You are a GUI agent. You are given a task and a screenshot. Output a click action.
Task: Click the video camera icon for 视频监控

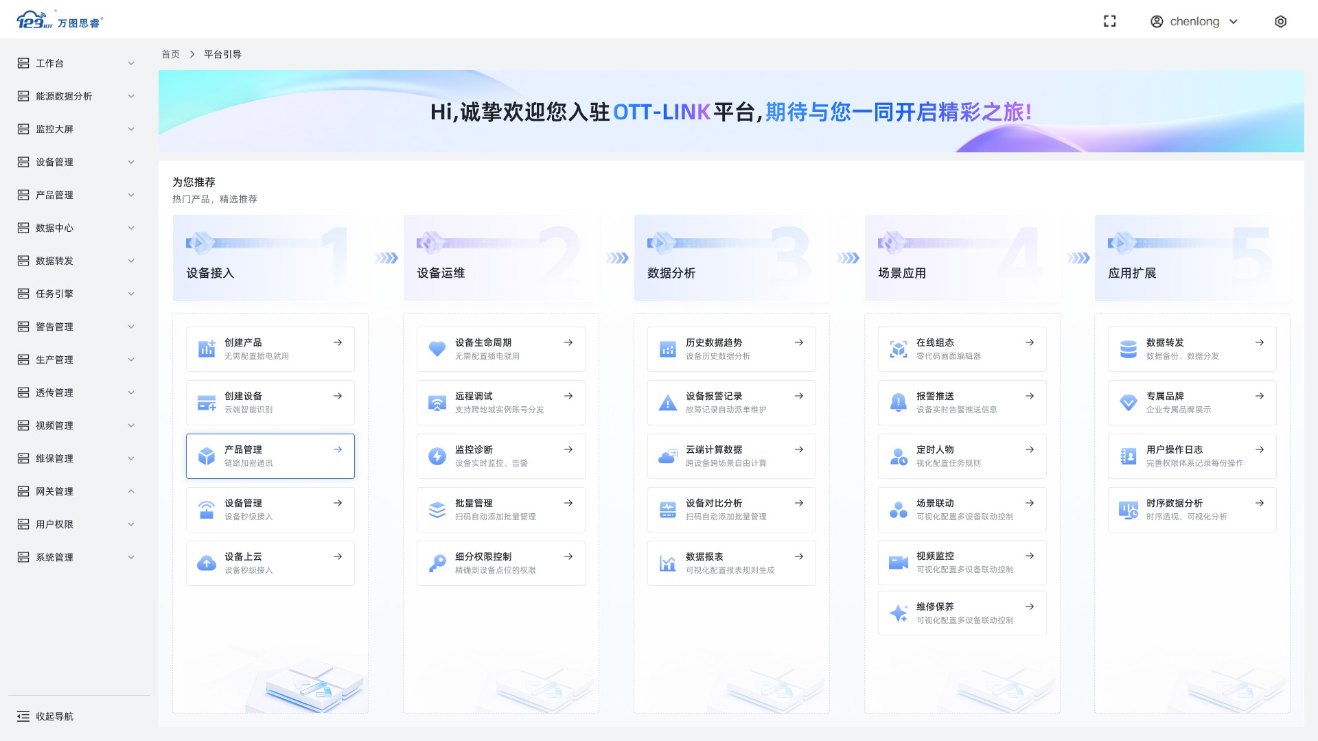[x=898, y=563]
